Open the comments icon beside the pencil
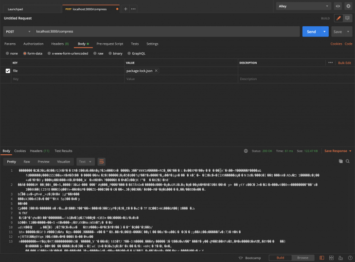The width and height of the screenshot is (355, 262). pyautogui.click(x=347, y=18)
